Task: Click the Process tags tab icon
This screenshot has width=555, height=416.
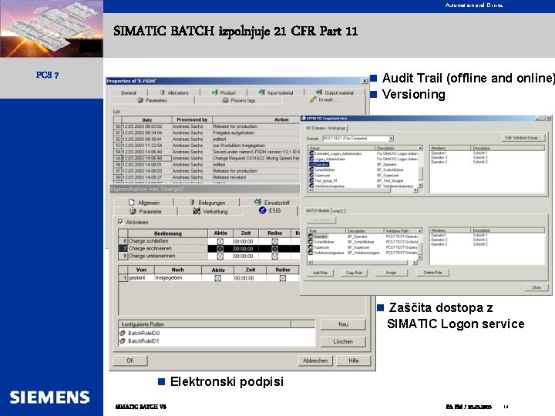Action: pyautogui.click(x=225, y=100)
